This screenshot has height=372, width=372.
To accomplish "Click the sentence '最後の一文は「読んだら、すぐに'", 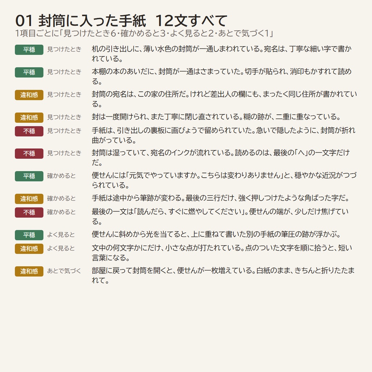I will (220, 217).
